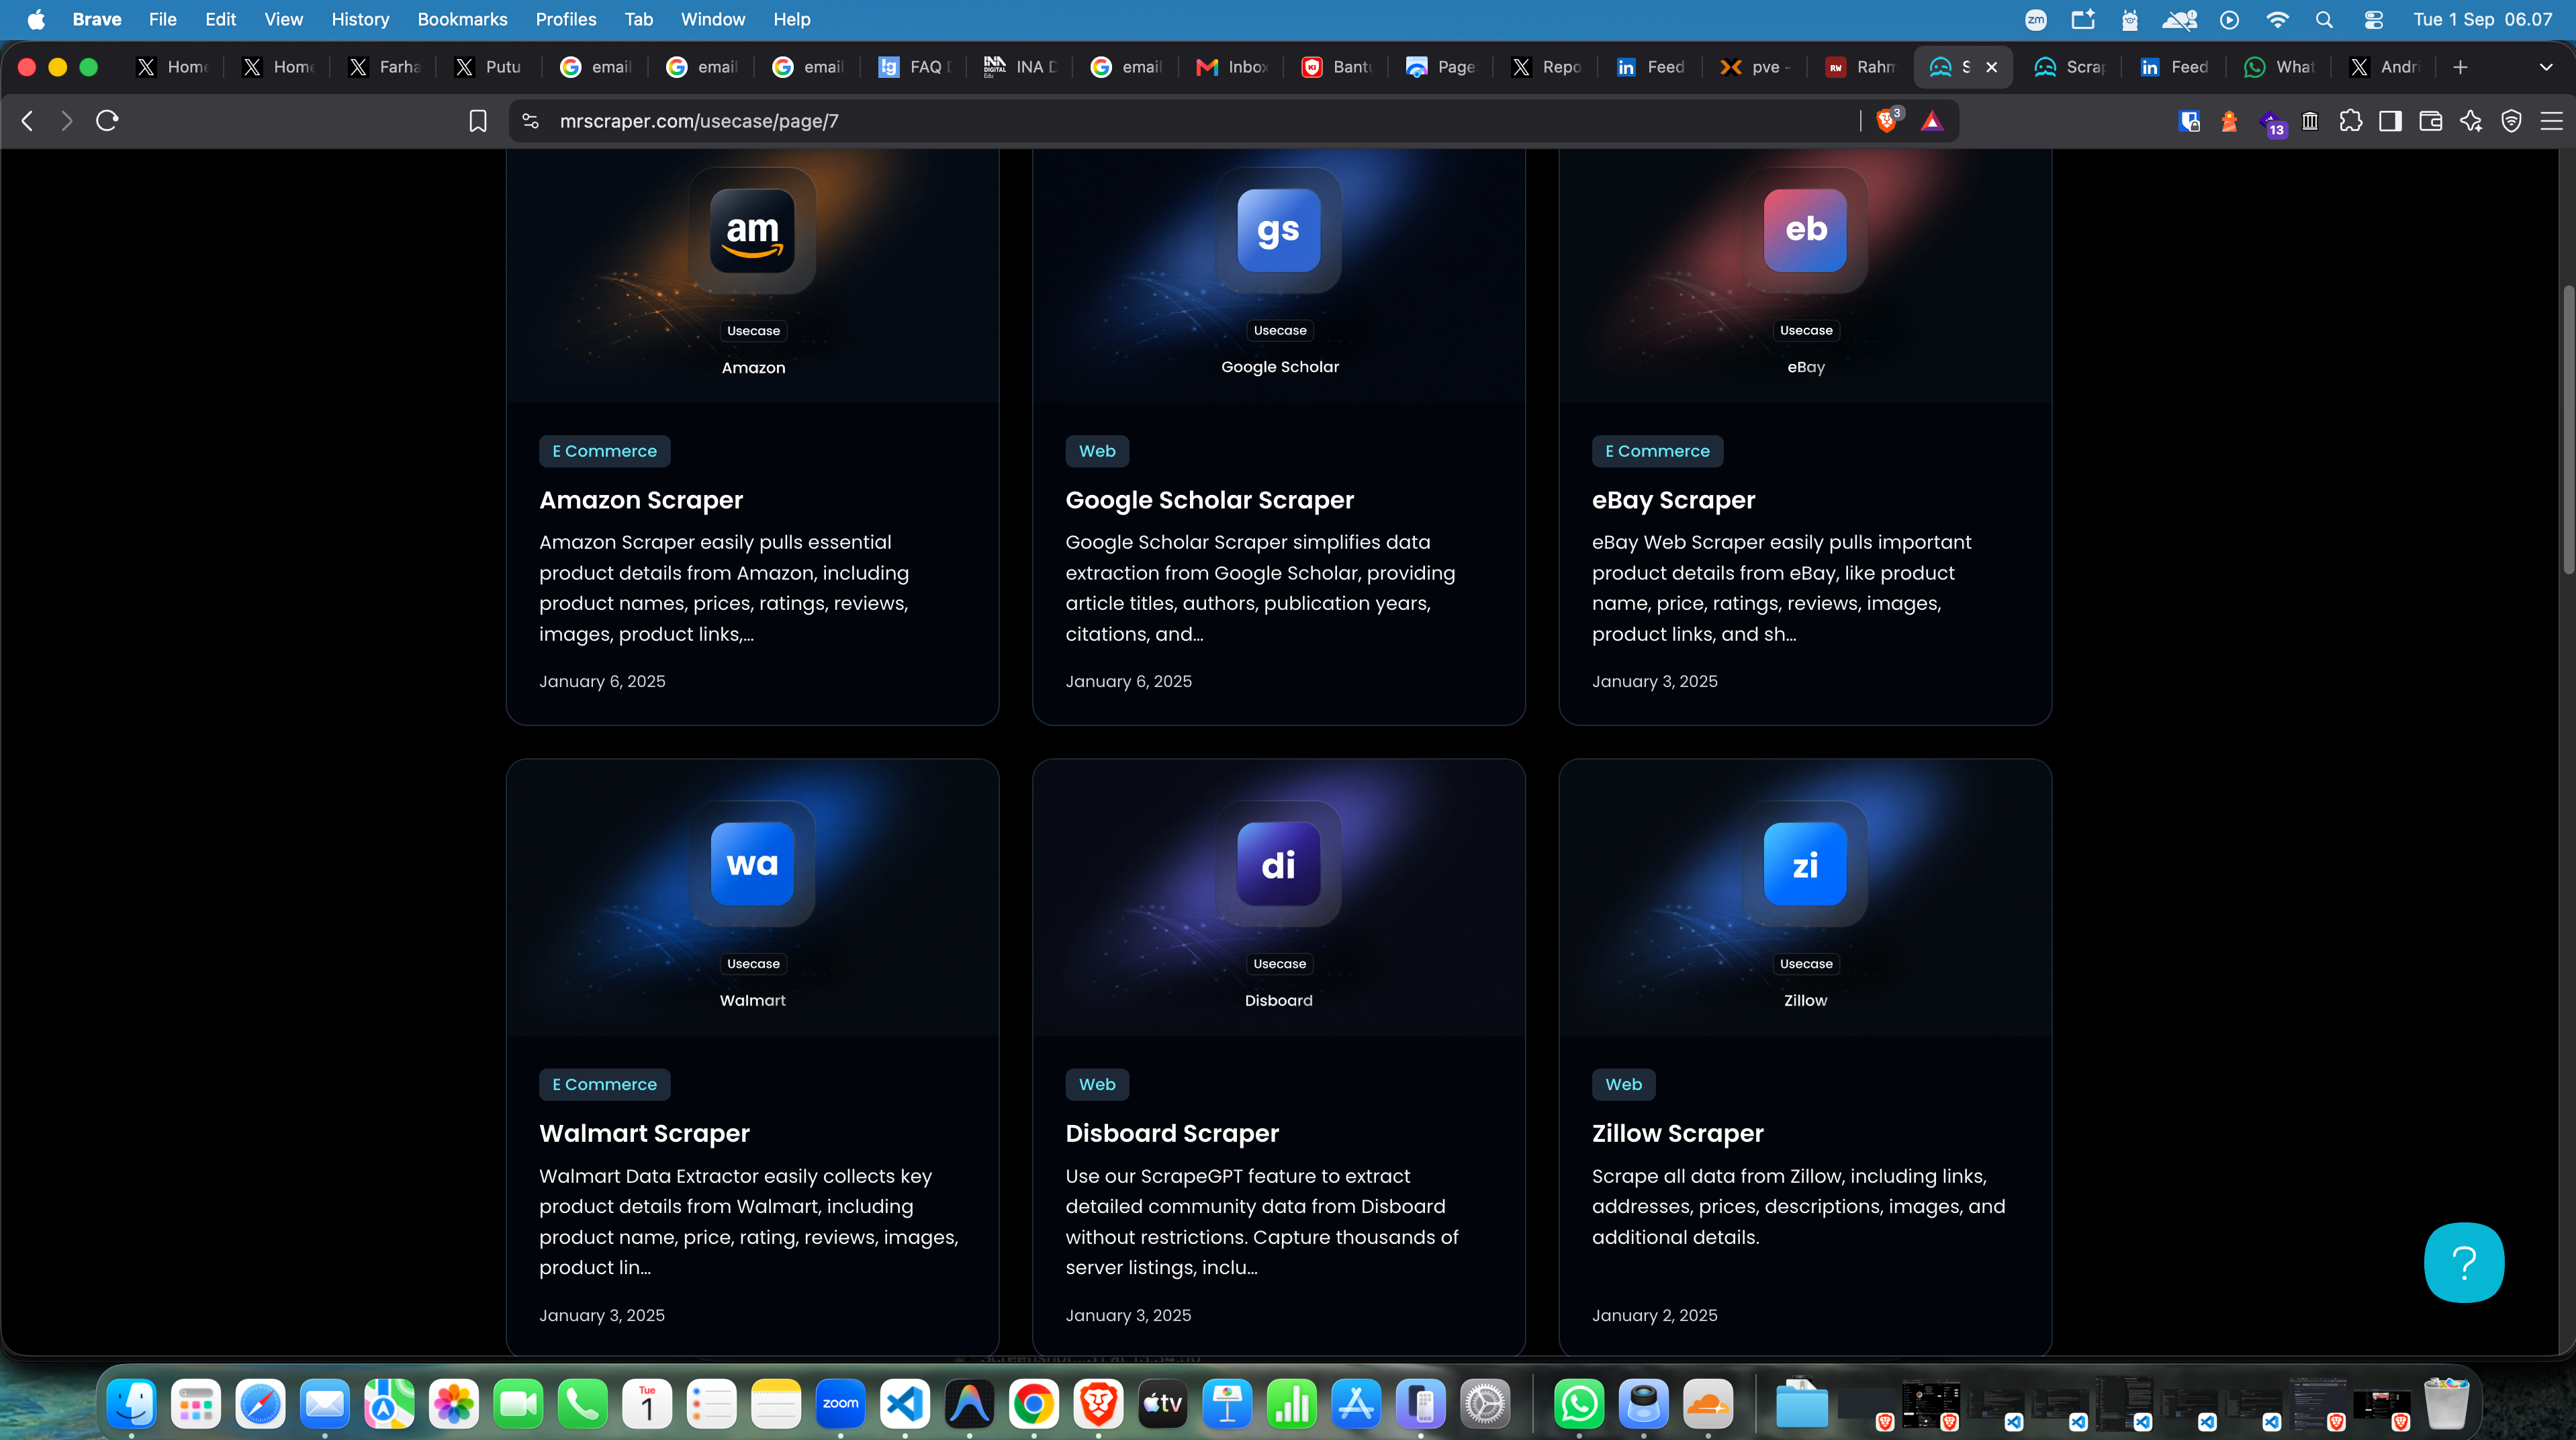The width and height of the screenshot is (2576, 1440).
Task: Click the Web tag on Zillow card
Action: (1623, 1084)
